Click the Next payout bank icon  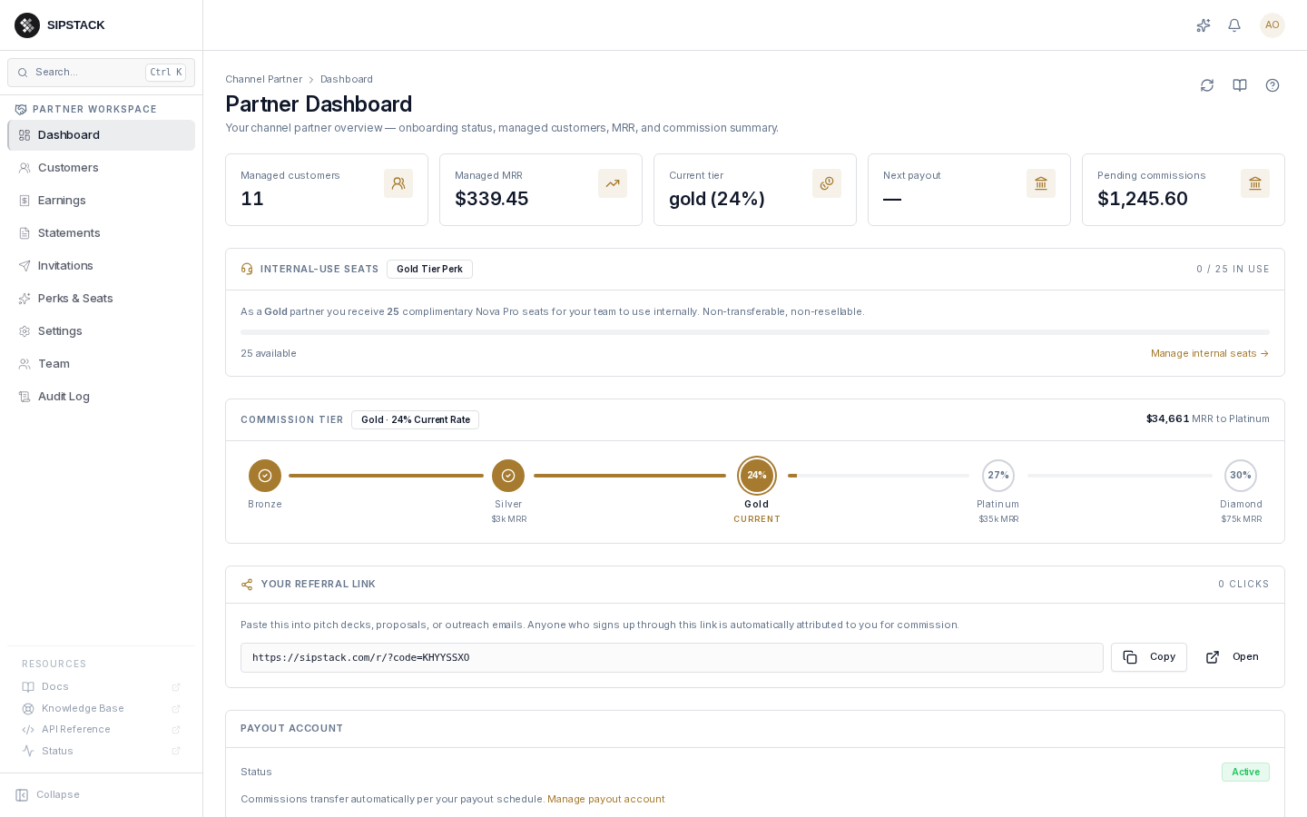click(x=1041, y=183)
